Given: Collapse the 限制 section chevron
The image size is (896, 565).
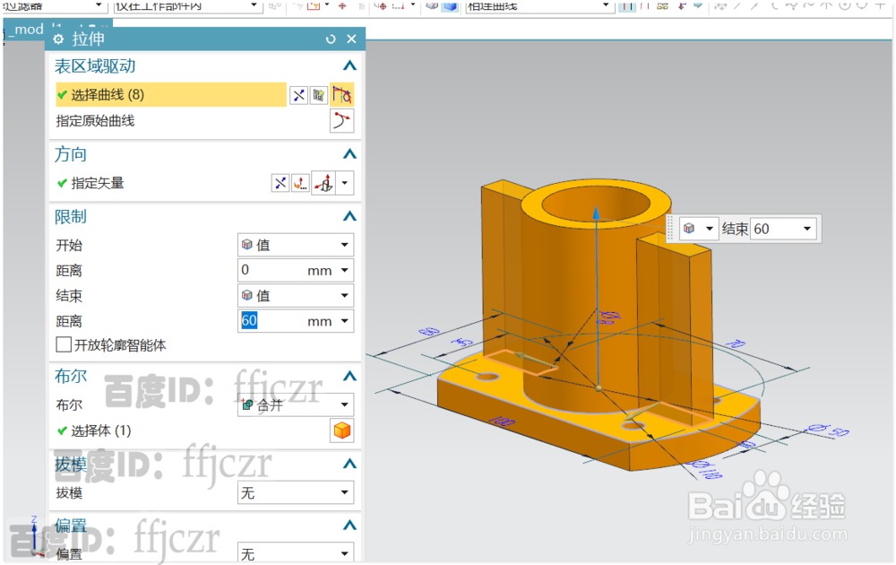Looking at the screenshot, I should point(349,216).
